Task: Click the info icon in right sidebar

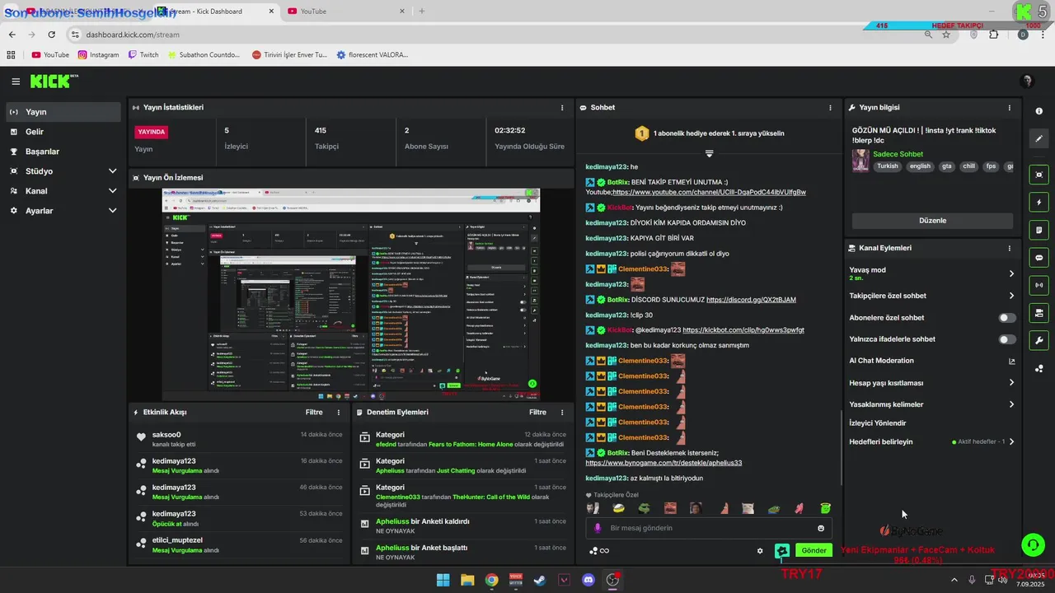Action: pyautogui.click(x=1039, y=111)
